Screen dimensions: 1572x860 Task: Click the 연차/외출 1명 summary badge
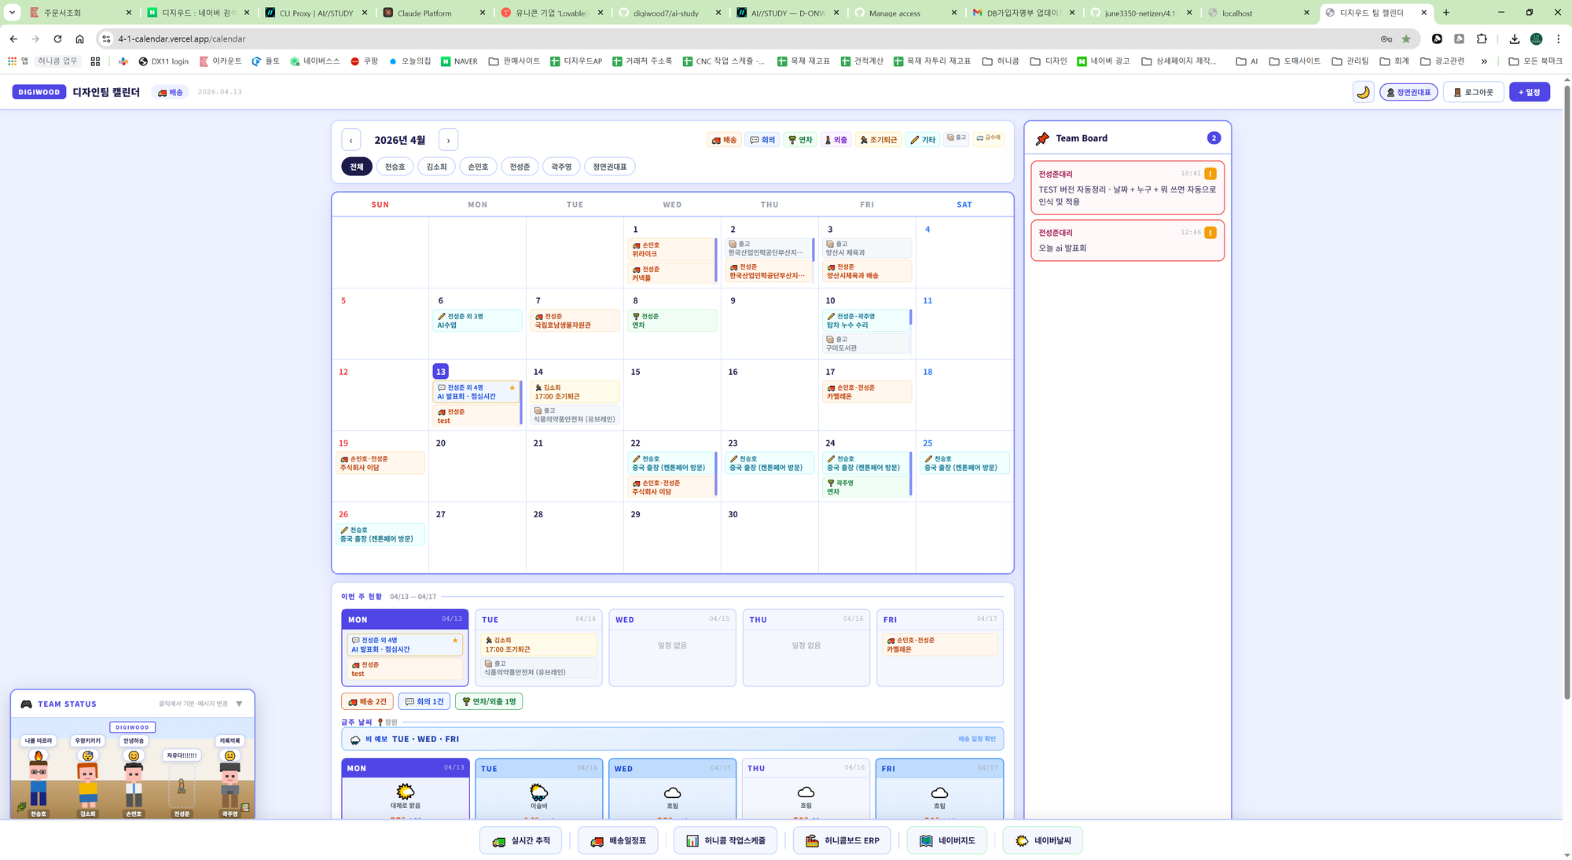(x=489, y=701)
